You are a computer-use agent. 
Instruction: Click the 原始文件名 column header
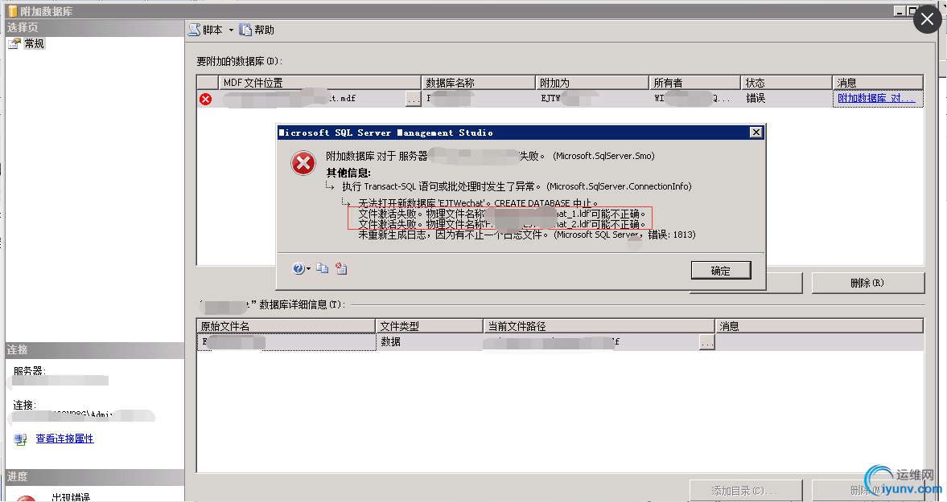(x=286, y=326)
